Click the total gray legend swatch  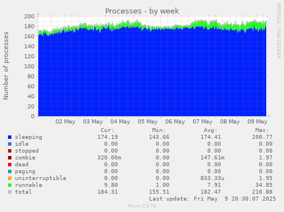[10, 192]
